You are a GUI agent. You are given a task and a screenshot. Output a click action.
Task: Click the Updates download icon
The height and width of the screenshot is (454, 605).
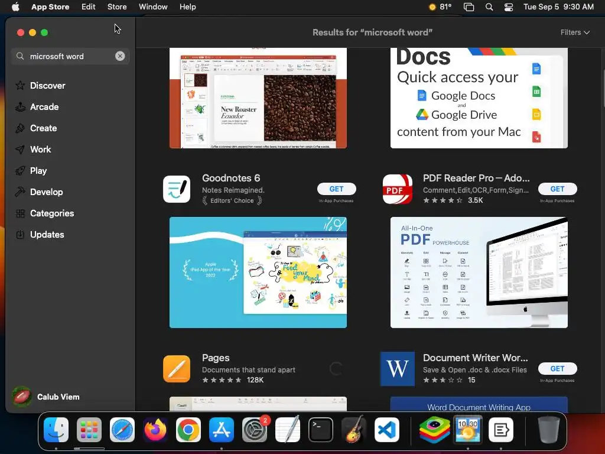(x=20, y=234)
